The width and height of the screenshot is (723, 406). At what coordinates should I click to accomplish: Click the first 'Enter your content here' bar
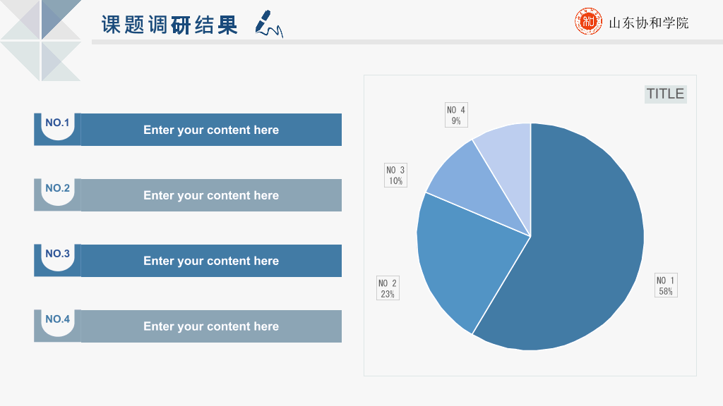pyautogui.click(x=211, y=130)
